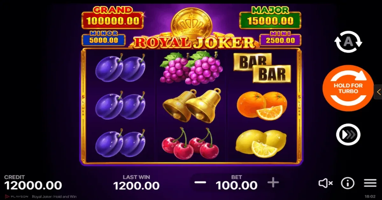Click the Grand jackpot 100000.00 panel
Viewport: 382px width, 200px height.
pyautogui.click(x=112, y=18)
